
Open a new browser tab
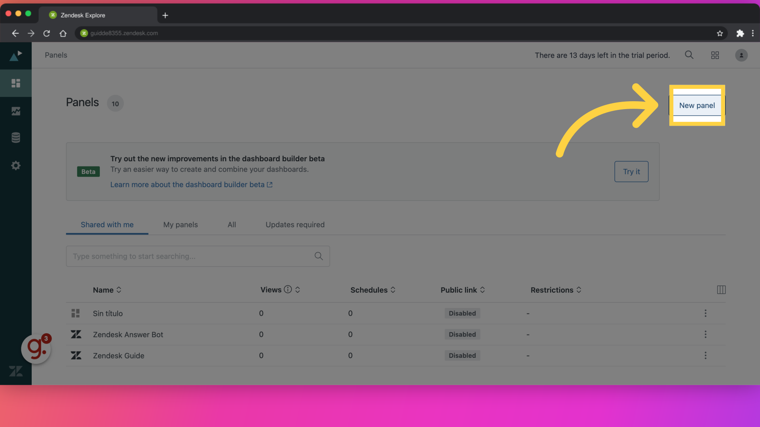point(165,15)
